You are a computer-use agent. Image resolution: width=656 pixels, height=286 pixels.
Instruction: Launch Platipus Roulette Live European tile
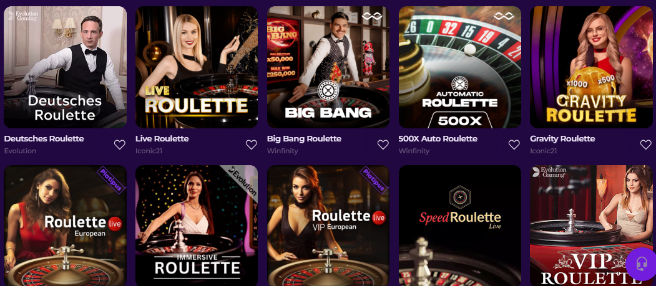pyautogui.click(x=65, y=224)
